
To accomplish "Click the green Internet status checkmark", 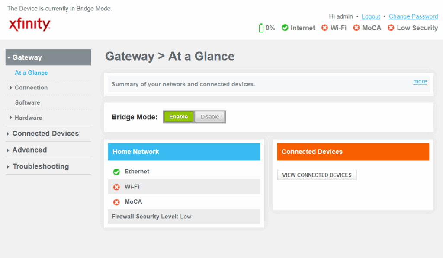I will pyautogui.click(x=285, y=28).
